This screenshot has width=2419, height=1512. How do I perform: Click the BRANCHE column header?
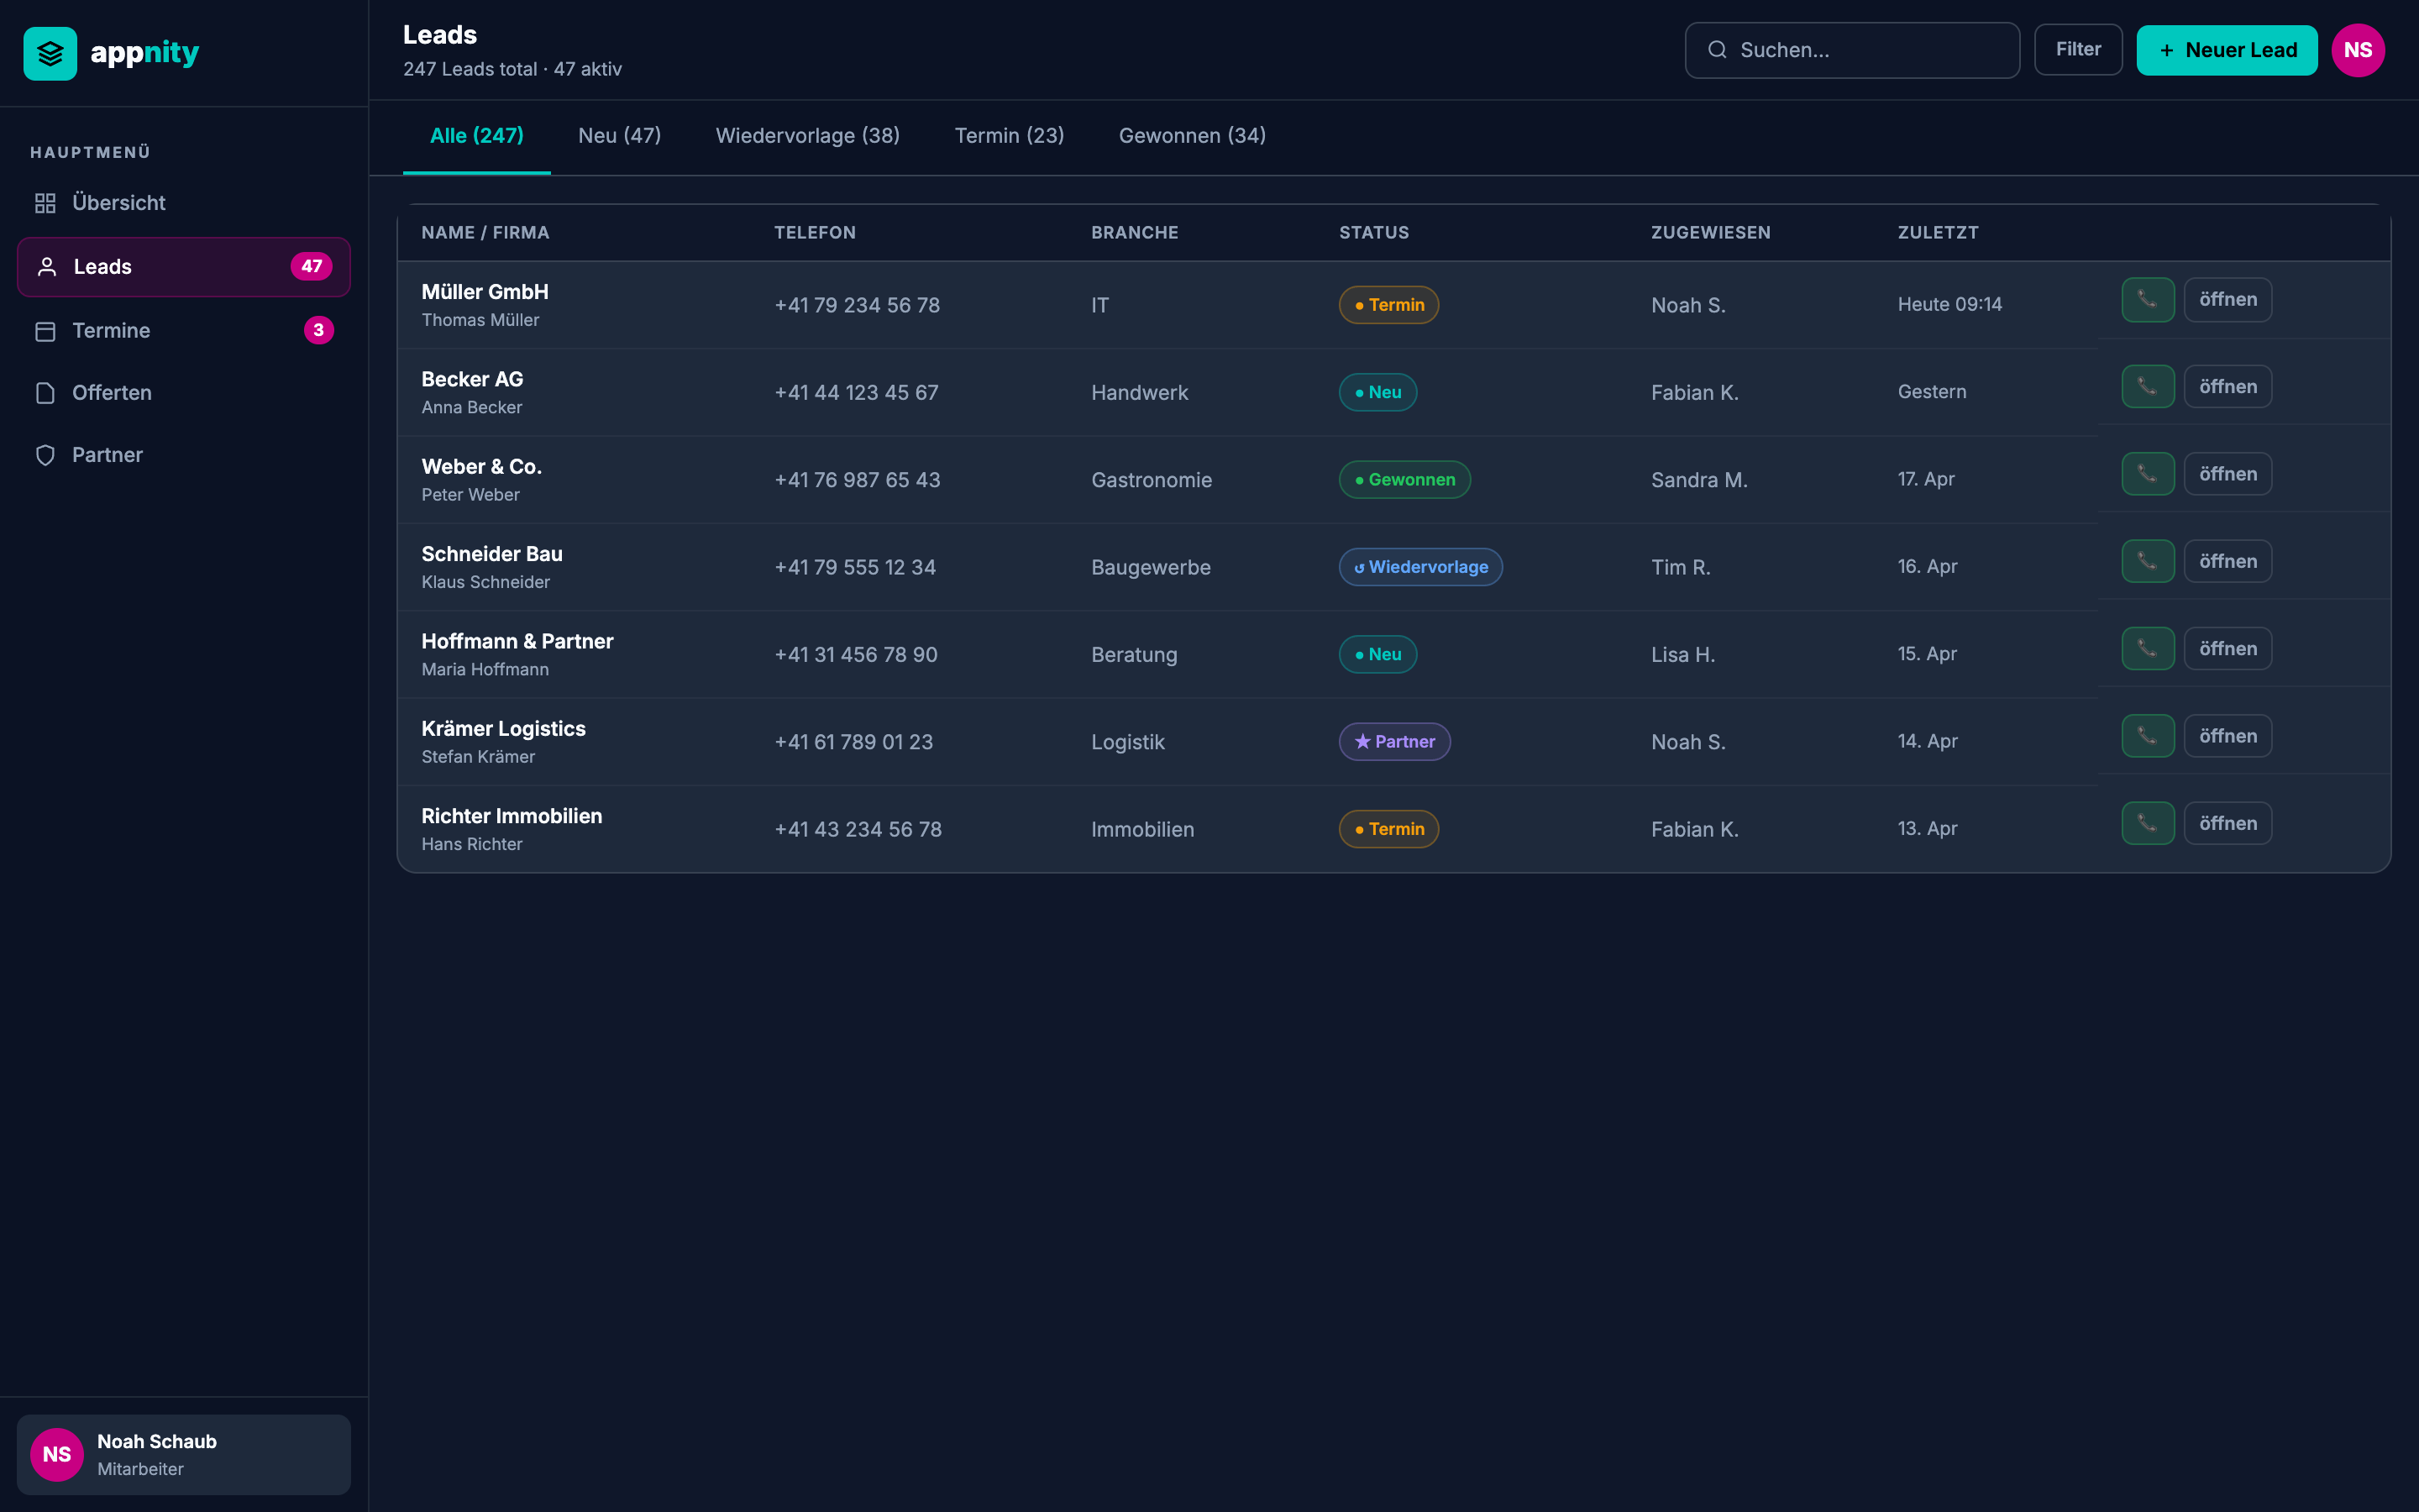pos(1135,233)
